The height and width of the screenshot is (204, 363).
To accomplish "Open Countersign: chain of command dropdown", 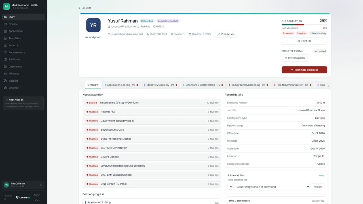I will pyautogui.click(x=271, y=187).
